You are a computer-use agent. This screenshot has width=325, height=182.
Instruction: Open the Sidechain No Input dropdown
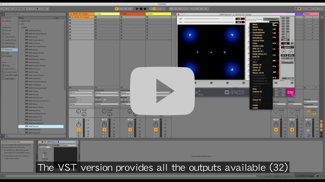tap(45, 147)
